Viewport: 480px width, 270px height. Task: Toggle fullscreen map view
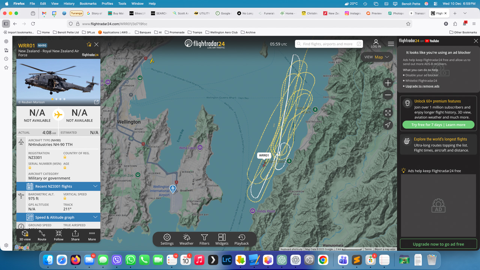pyautogui.click(x=388, y=113)
